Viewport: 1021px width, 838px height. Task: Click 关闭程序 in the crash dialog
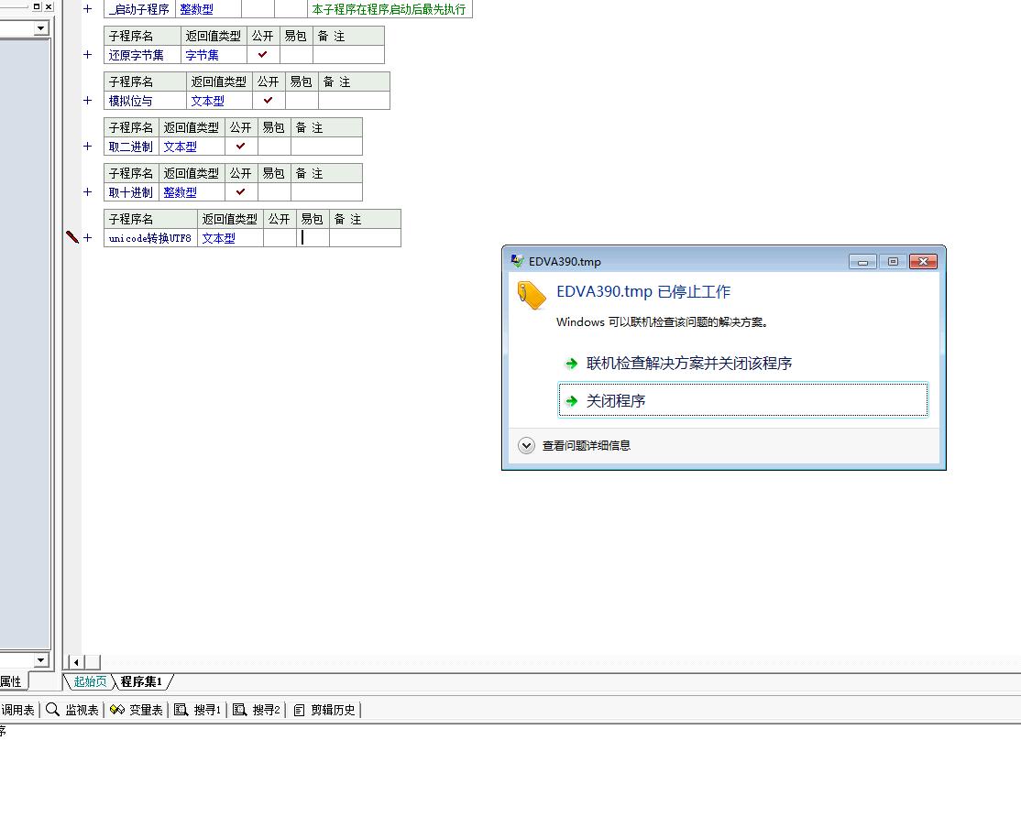743,399
